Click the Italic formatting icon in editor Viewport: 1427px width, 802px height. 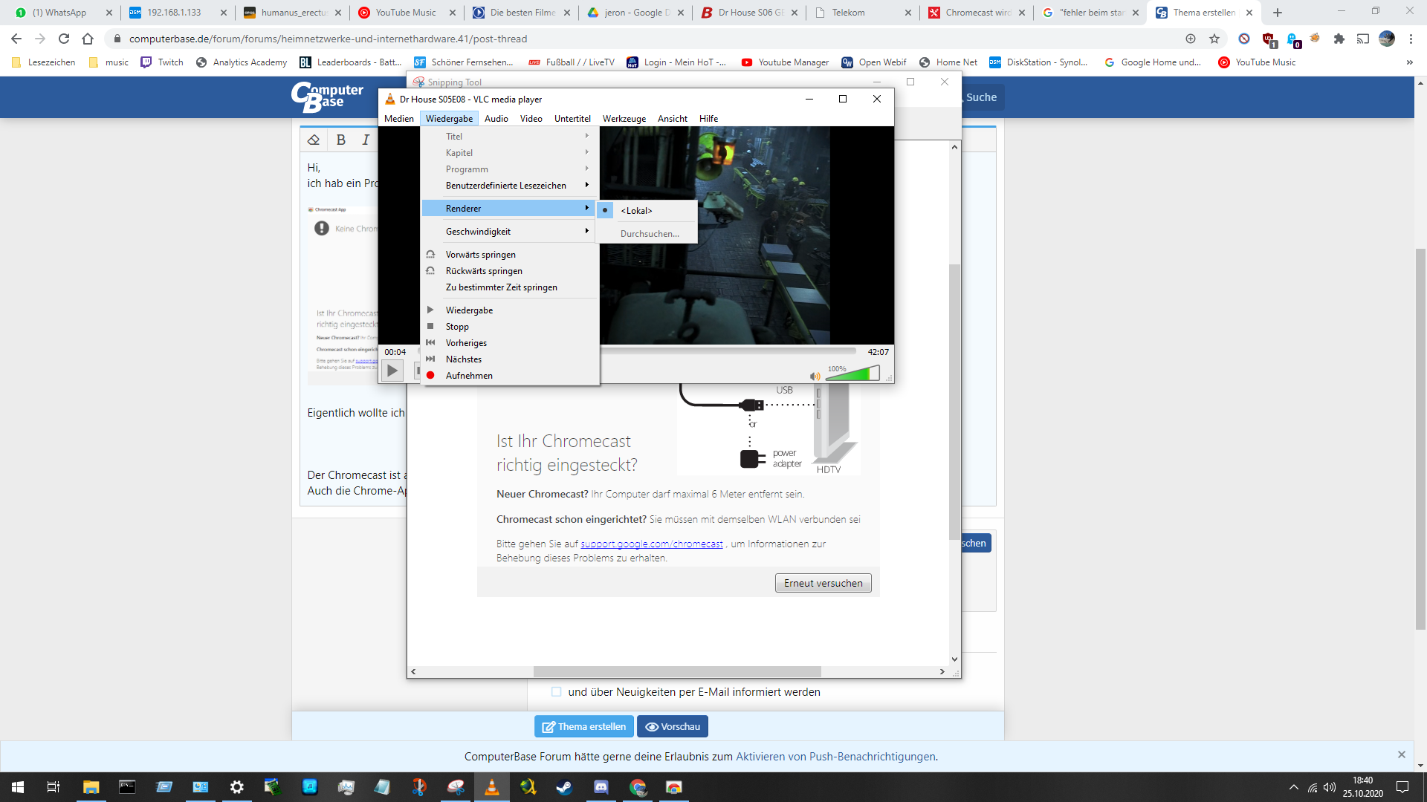coord(366,140)
